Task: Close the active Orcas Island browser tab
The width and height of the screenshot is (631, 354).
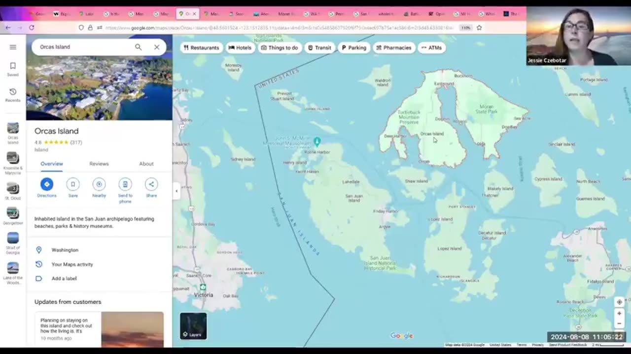Action: pyautogui.click(x=194, y=14)
